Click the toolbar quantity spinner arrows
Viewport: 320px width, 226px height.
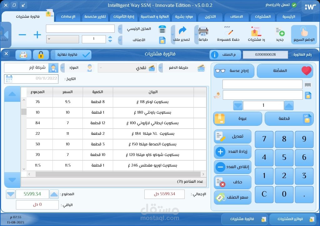[110, 39]
